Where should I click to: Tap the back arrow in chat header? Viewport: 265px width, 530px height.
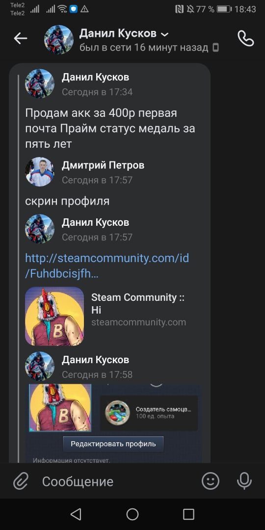pos(20,39)
